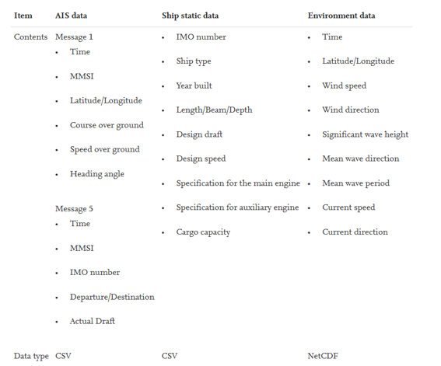The width and height of the screenshot is (441, 366).
Task: Select the 'Message 5' heading text
Action: 74,209
